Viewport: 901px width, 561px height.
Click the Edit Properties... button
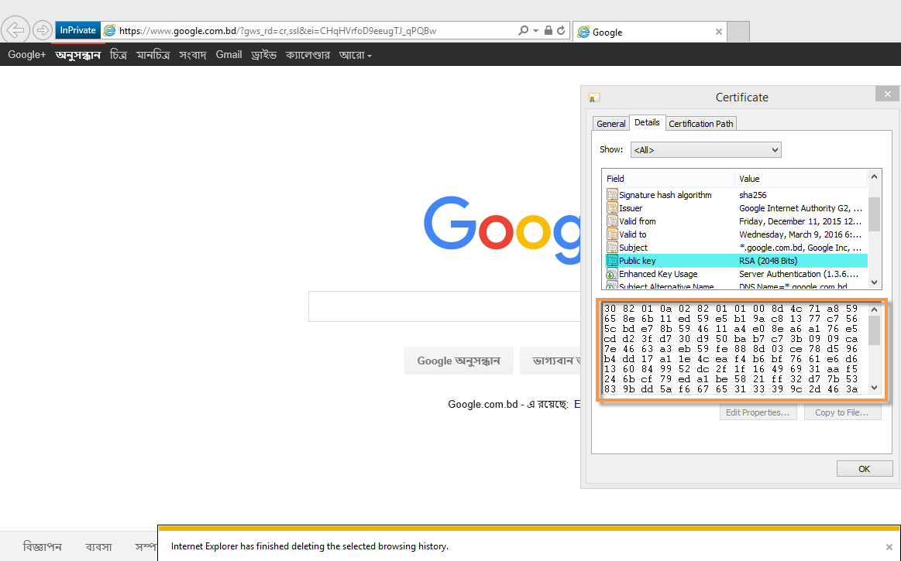(758, 412)
